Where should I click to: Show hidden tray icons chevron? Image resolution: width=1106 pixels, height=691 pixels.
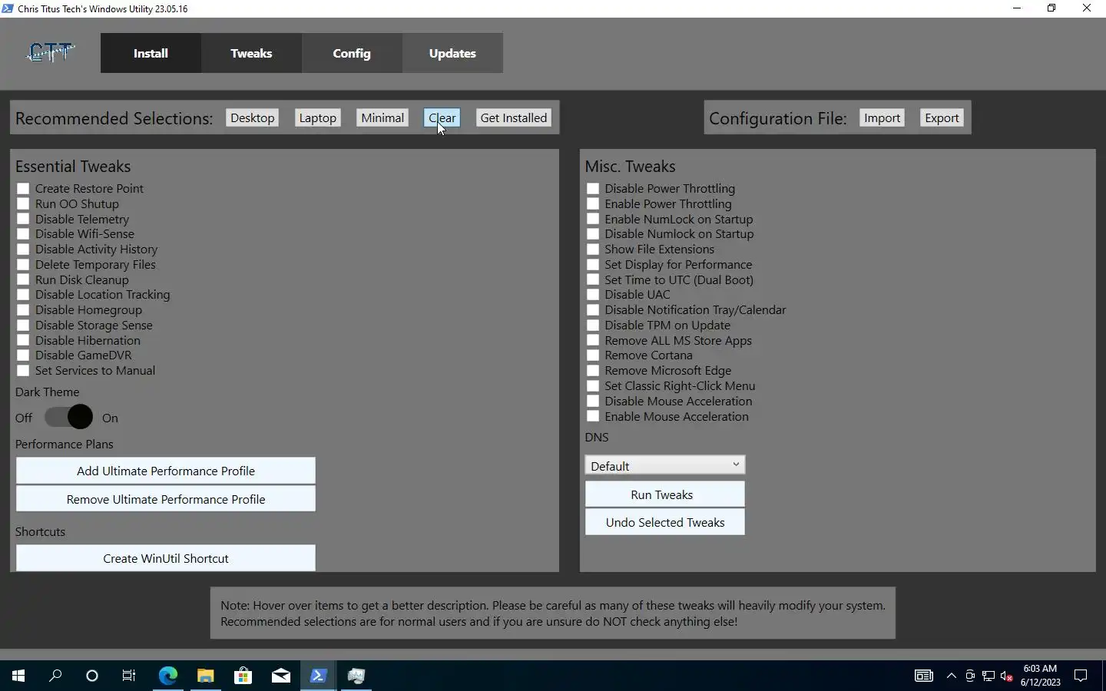(952, 676)
